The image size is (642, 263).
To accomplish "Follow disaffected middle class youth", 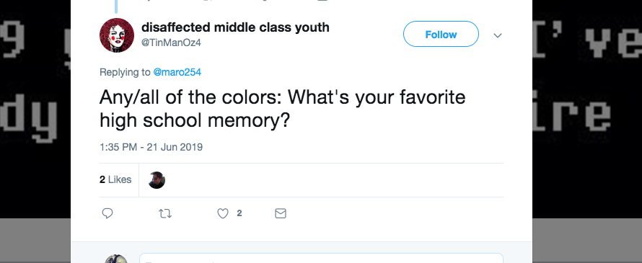I will click(441, 35).
